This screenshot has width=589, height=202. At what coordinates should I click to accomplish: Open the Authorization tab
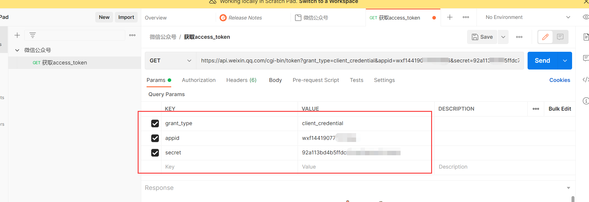[x=199, y=80]
